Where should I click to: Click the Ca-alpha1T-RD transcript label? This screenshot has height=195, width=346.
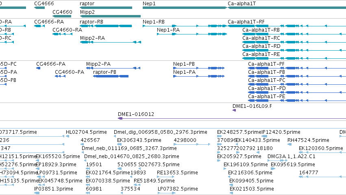[x=261, y=46]
